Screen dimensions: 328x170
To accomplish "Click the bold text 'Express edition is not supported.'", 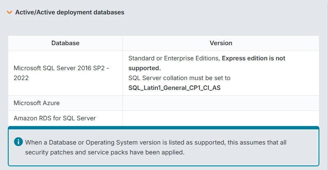I will click(x=207, y=63).
